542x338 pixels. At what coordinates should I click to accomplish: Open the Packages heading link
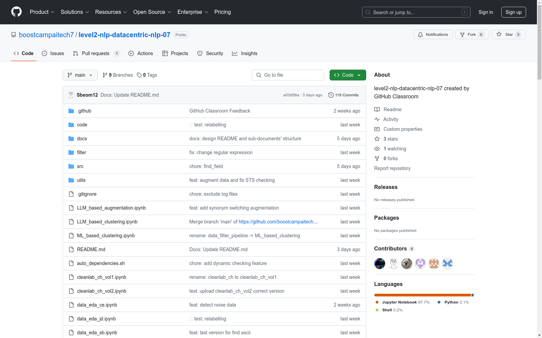coord(387,218)
